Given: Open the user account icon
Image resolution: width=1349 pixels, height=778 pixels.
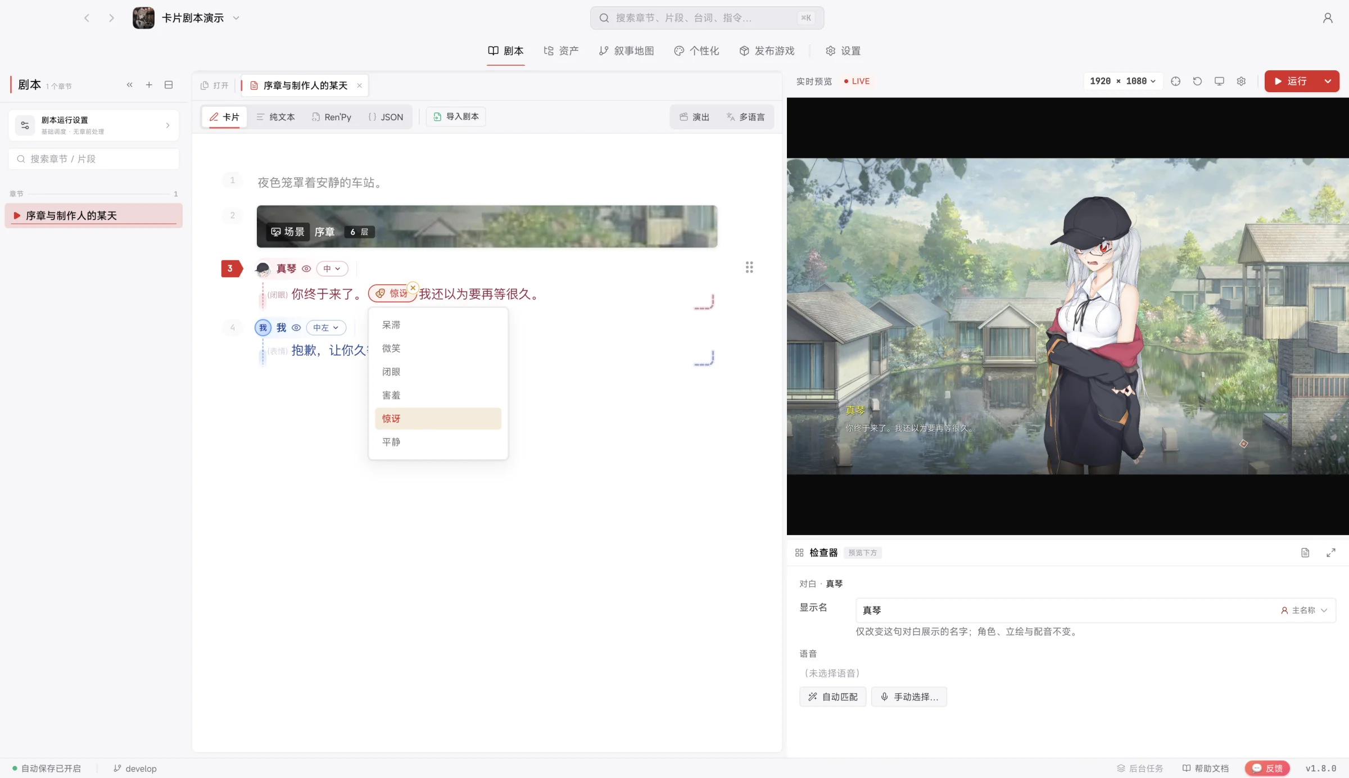Looking at the screenshot, I should 1328,18.
